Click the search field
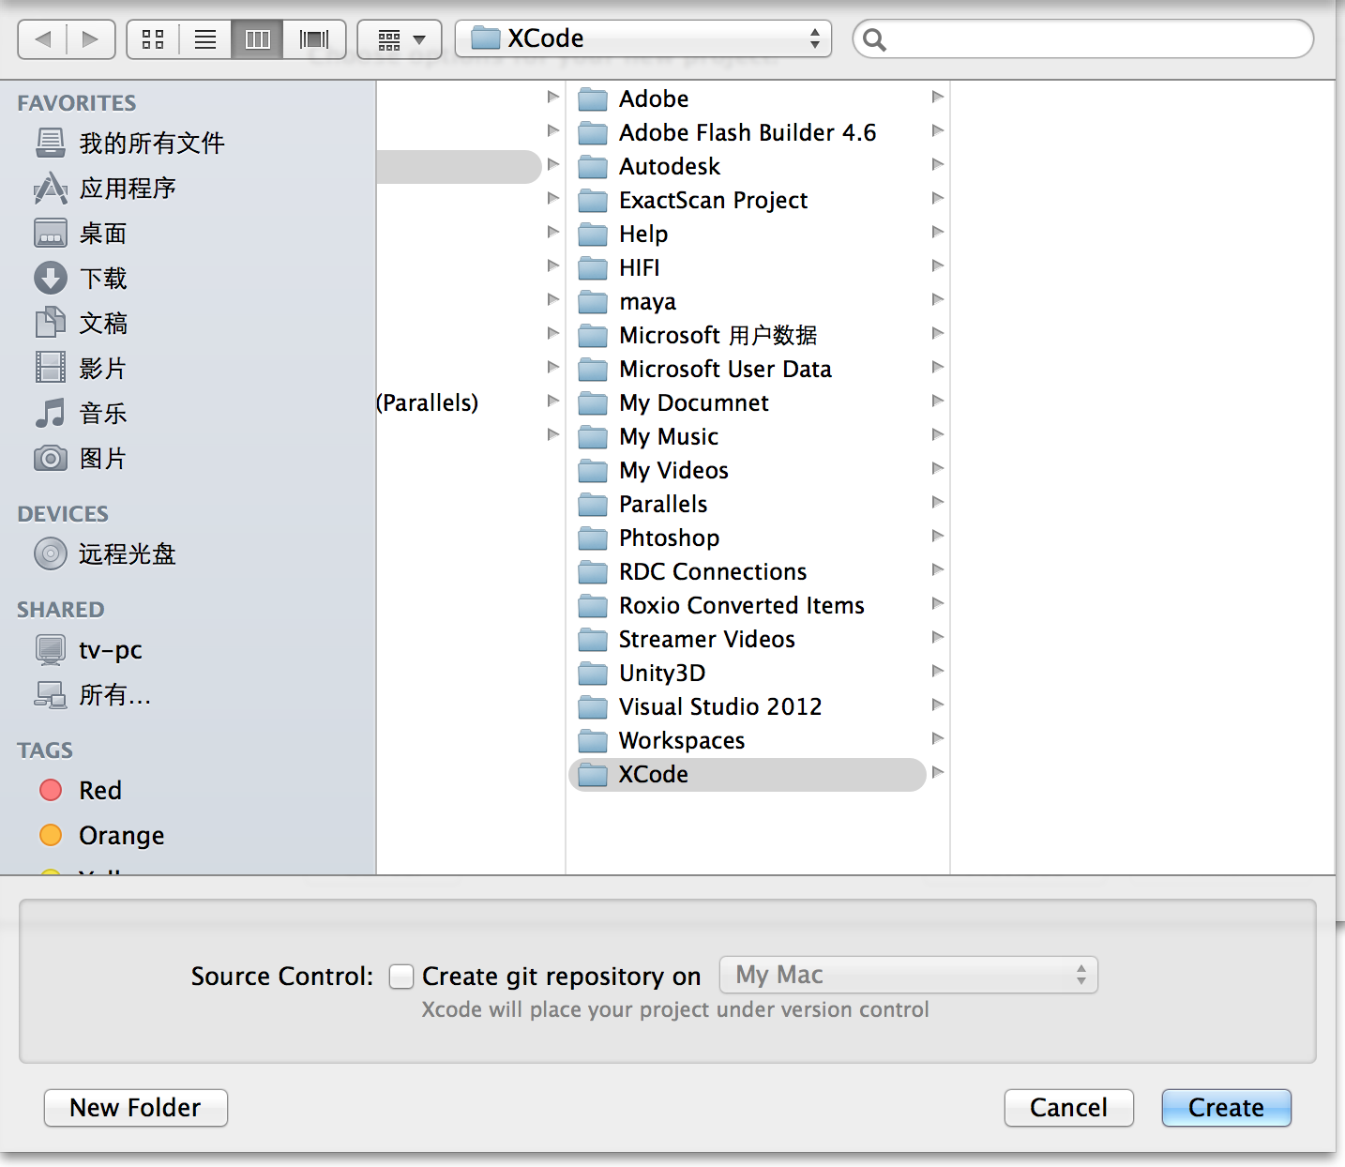Image resolution: width=1345 pixels, height=1167 pixels. [x=1083, y=39]
